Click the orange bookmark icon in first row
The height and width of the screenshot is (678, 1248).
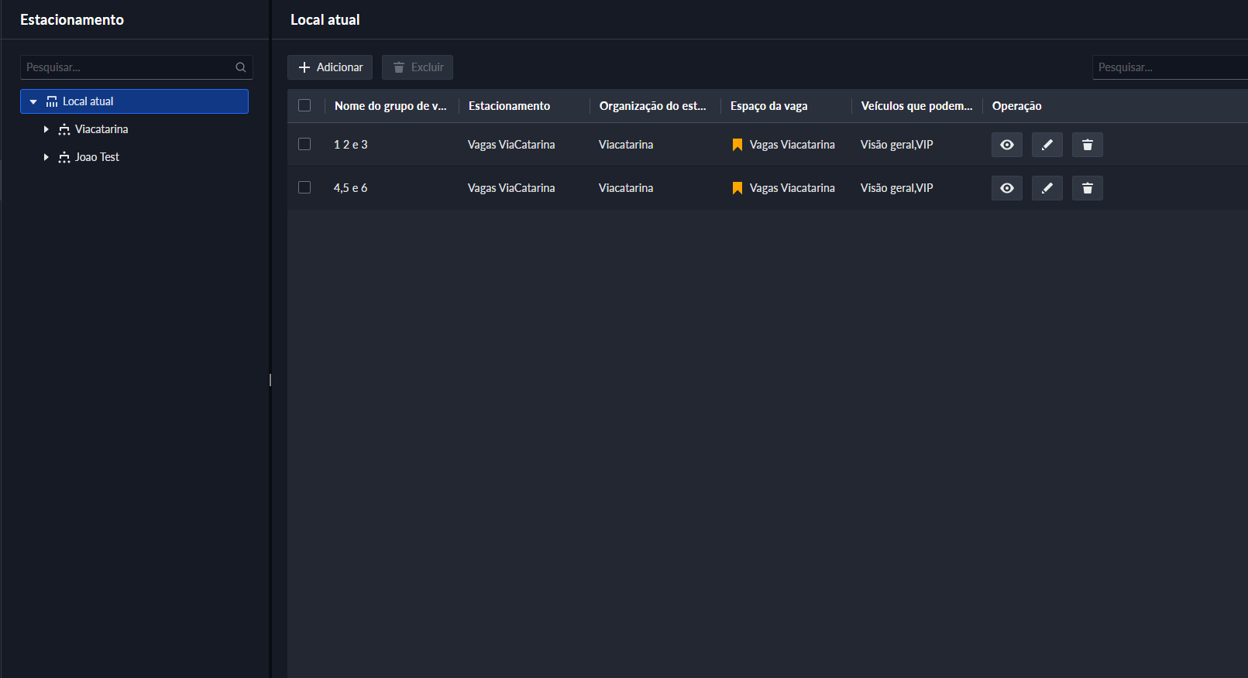pos(737,145)
